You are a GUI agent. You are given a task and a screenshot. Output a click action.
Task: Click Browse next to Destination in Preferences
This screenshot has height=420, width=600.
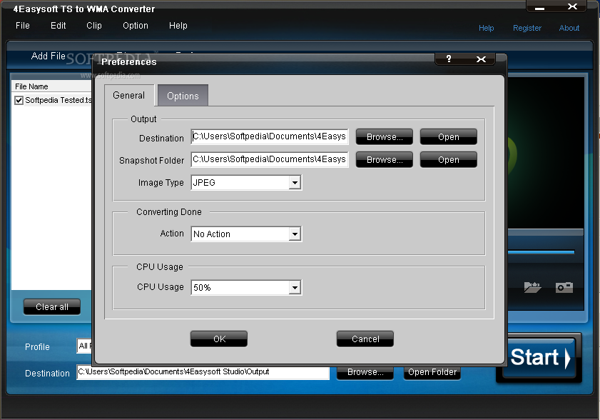(385, 137)
